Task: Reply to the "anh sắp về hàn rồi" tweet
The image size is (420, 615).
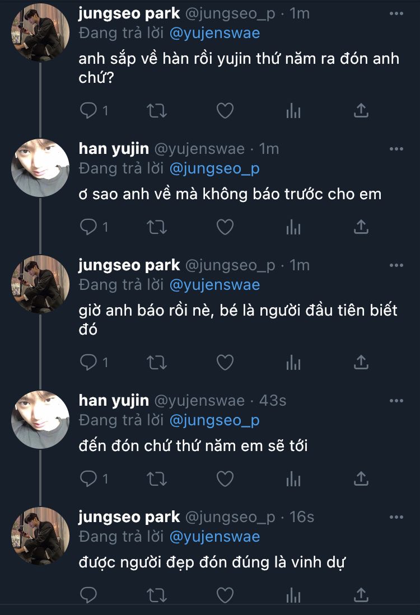Action: tap(88, 111)
